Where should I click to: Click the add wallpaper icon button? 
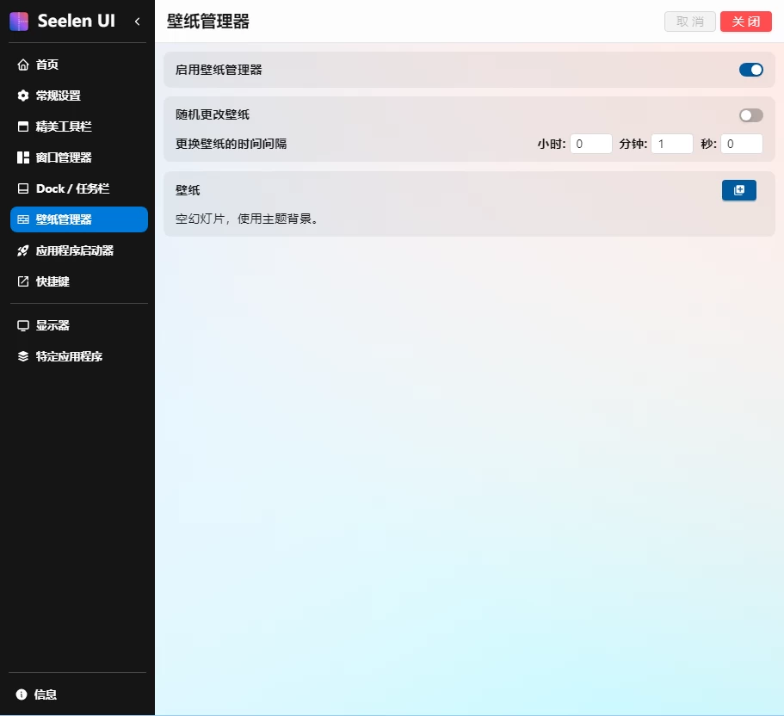(738, 190)
